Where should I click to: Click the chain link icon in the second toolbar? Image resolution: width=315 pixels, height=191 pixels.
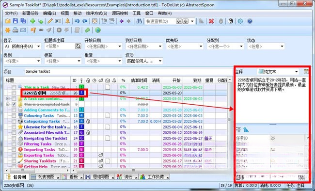[41, 30]
